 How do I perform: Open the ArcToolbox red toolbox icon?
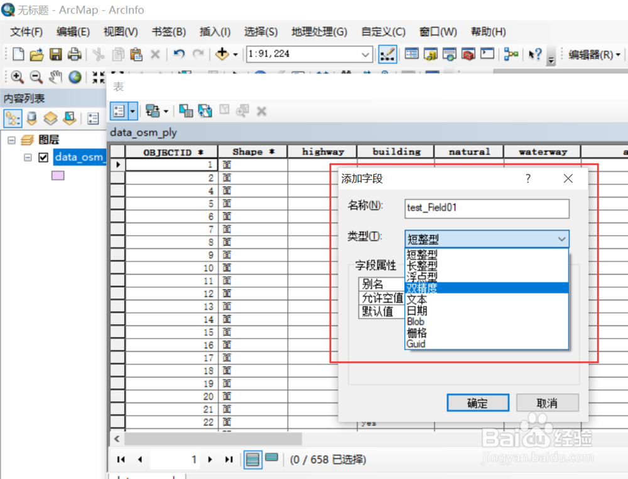point(468,54)
